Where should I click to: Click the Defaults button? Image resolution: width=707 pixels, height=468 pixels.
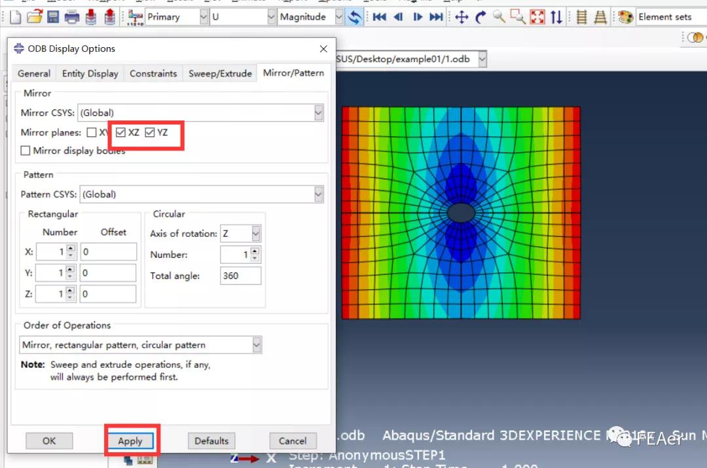coord(211,441)
